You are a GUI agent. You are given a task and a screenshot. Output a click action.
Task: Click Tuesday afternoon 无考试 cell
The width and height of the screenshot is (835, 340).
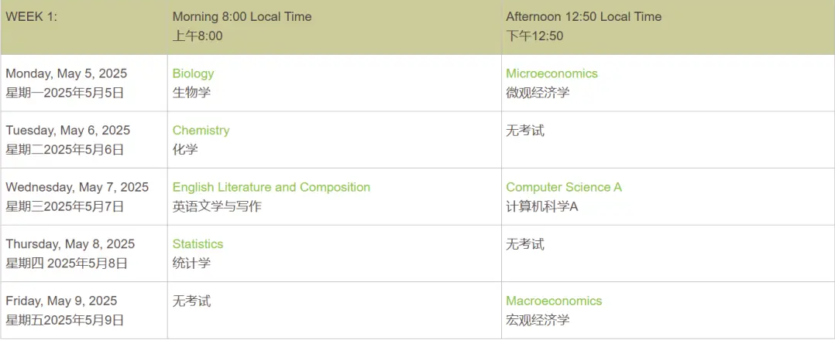(x=668, y=140)
